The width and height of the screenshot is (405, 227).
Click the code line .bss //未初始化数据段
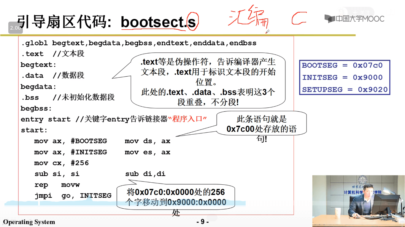[68, 97]
